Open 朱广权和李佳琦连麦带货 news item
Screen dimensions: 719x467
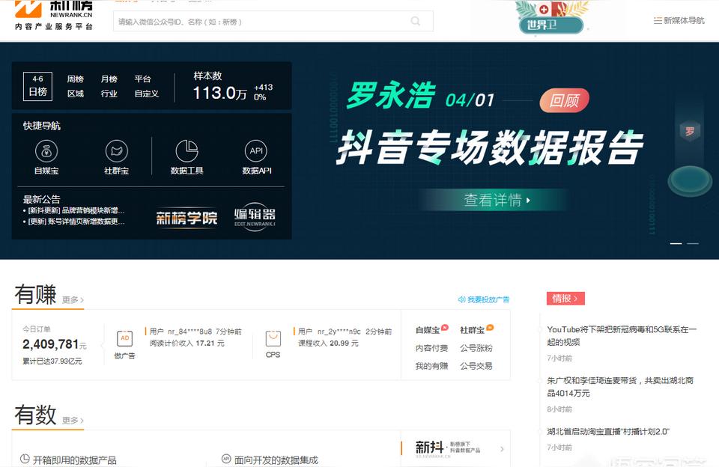tap(620, 387)
